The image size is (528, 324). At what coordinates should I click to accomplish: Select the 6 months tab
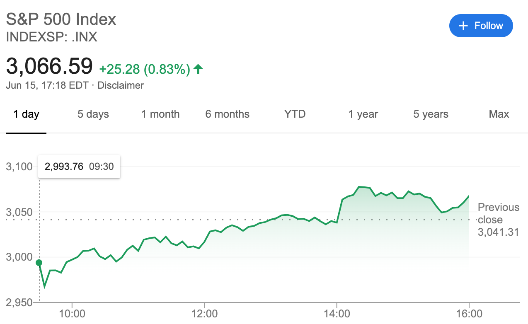[x=228, y=114]
